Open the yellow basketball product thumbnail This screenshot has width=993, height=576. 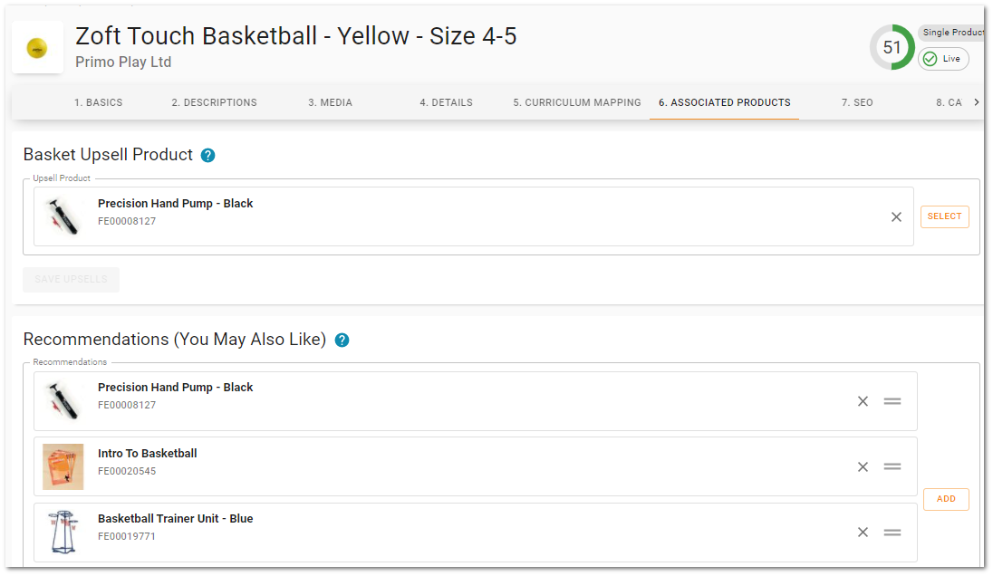(37, 47)
